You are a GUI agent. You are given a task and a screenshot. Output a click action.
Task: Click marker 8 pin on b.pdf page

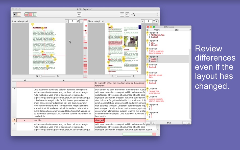[x=136, y=48]
